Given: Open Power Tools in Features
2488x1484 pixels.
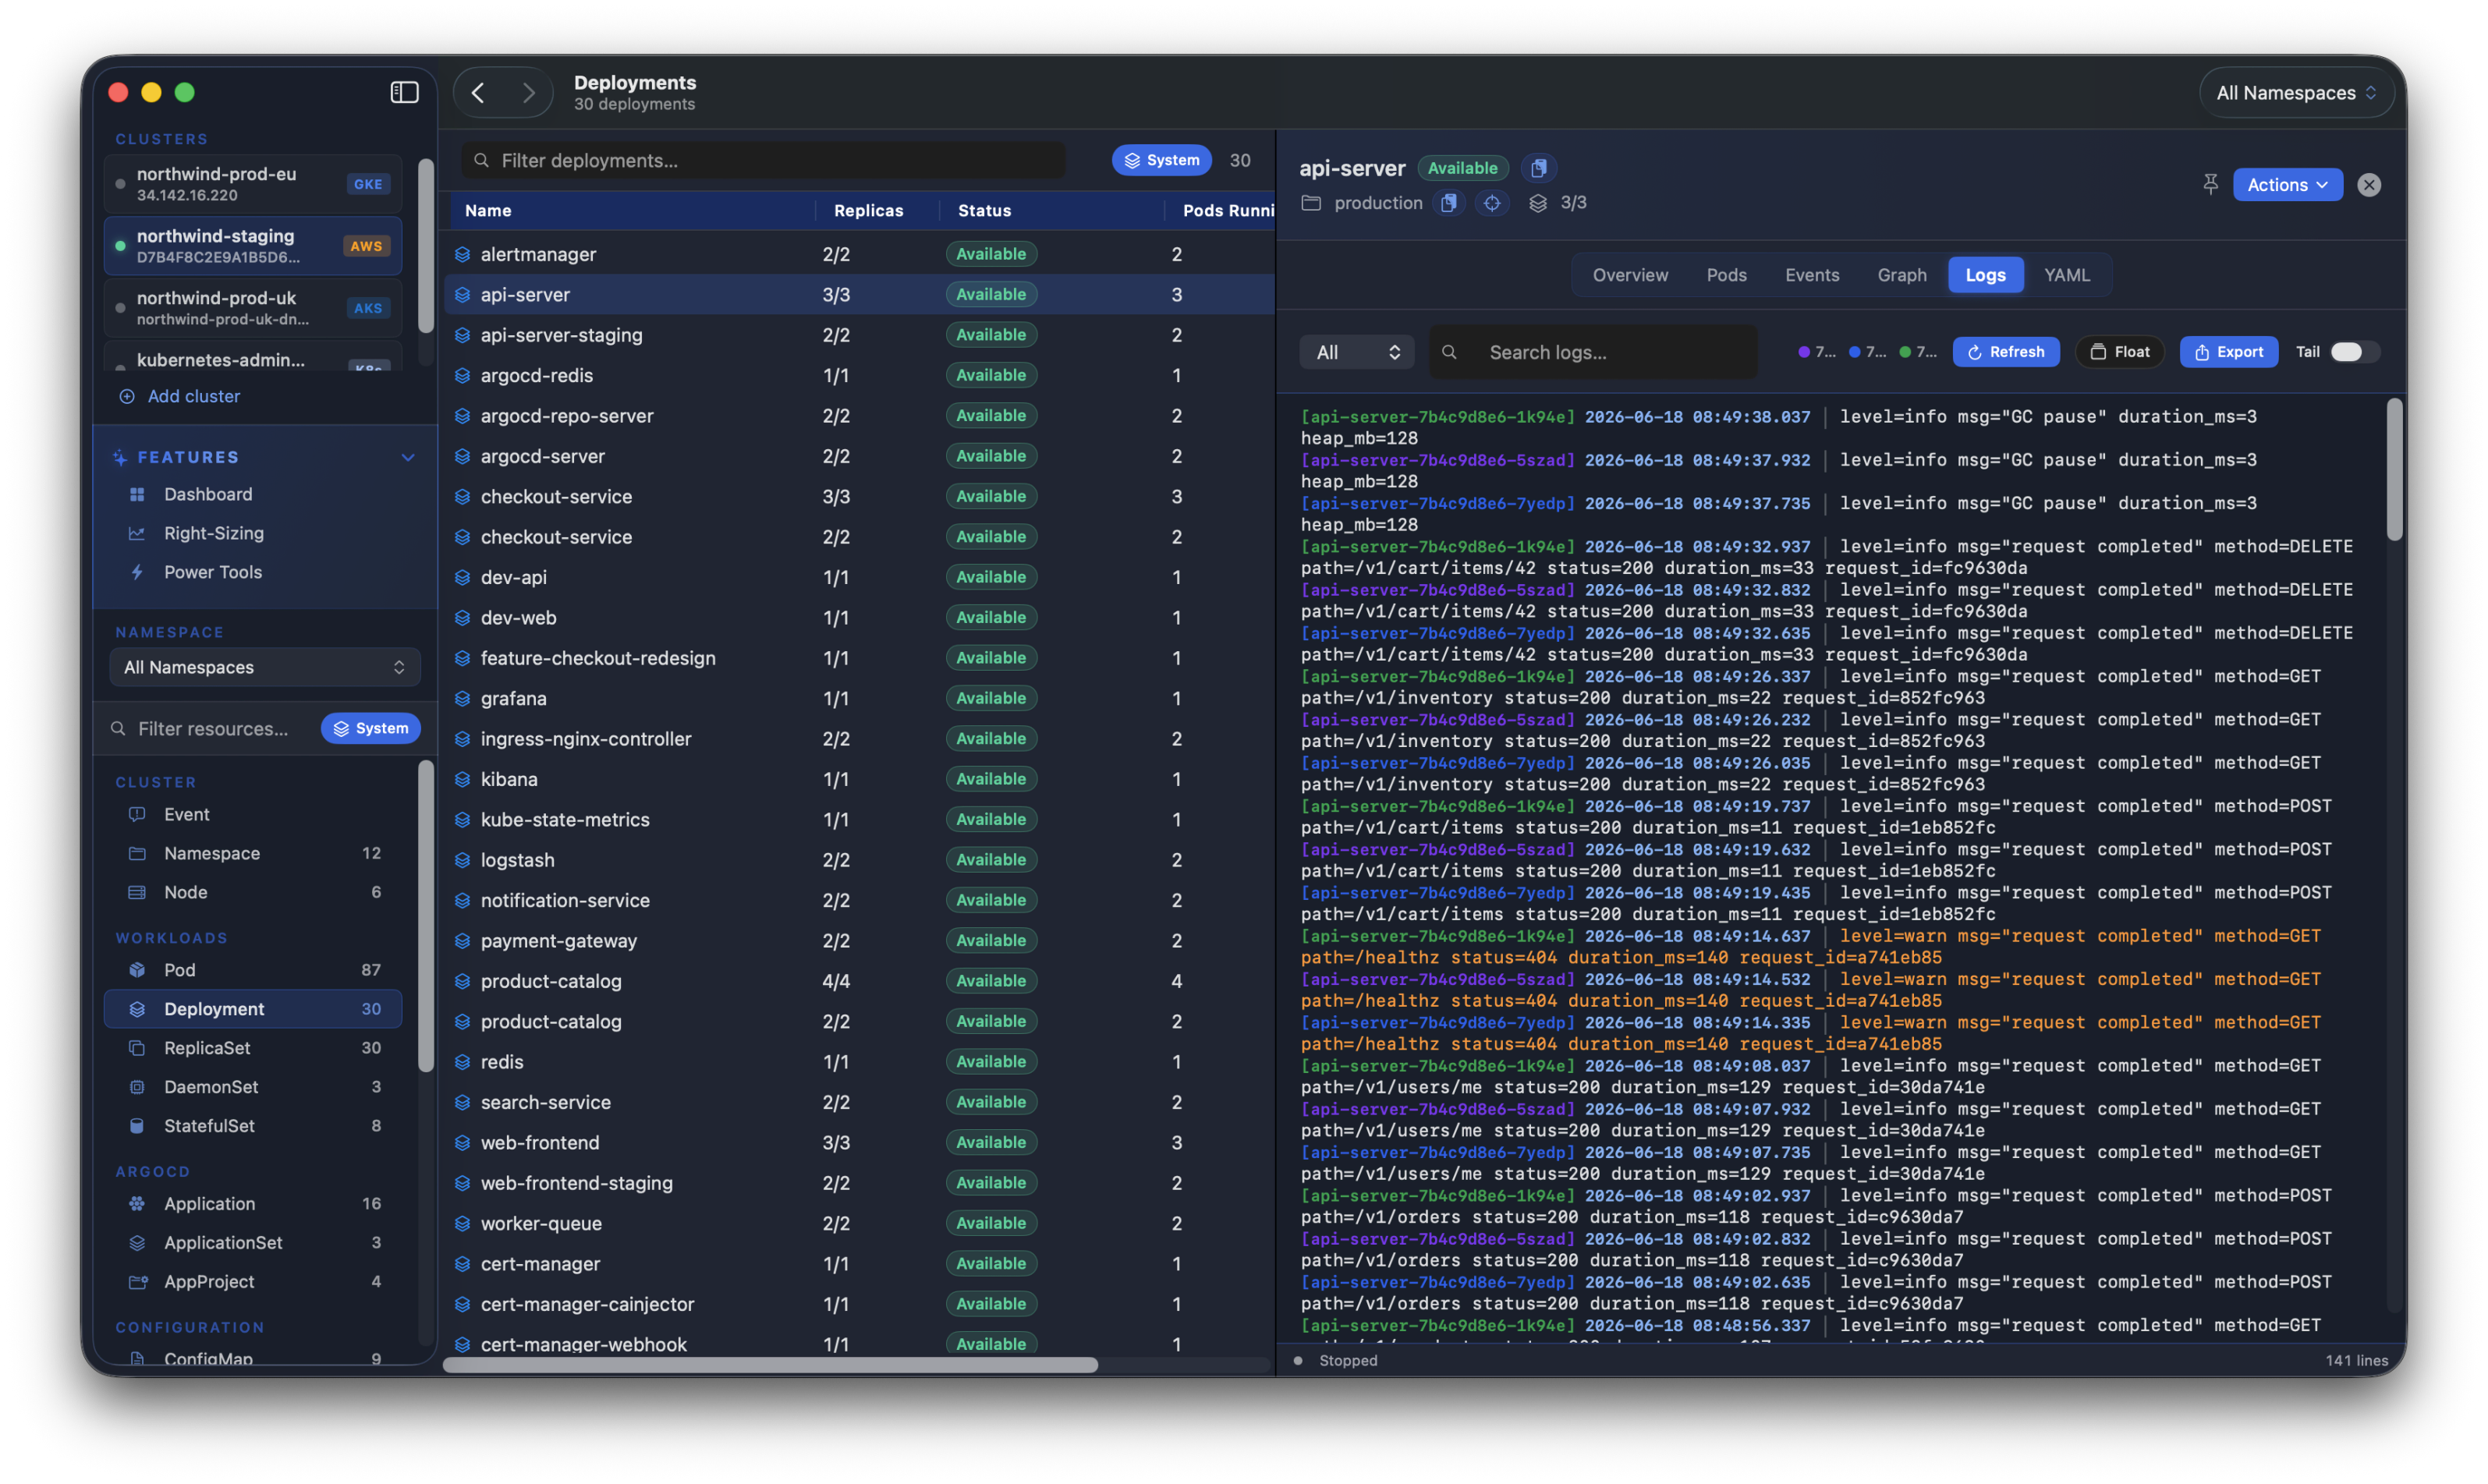Looking at the screenshot, I should pyautogui.click(x=213, y=572).
